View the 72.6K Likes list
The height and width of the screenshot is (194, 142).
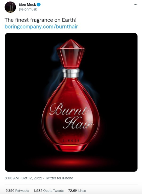(77, 191)
